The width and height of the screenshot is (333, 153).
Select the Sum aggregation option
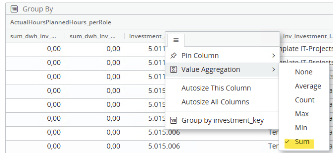[302, 142]
